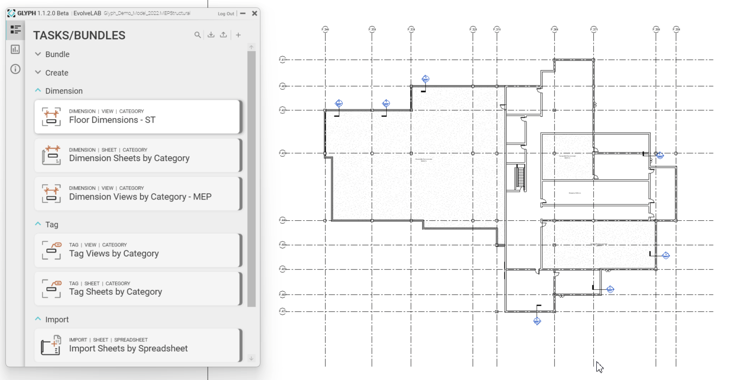
Task: Select grid bubble F.35 at top
Action: tap(372, 30)
